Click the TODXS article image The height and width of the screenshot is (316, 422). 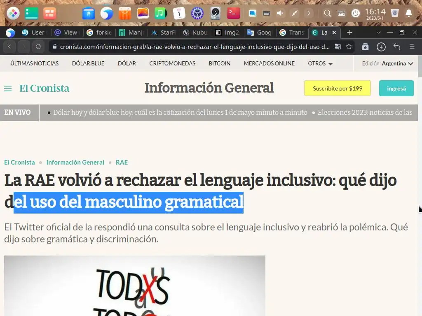pyautogui.click(x=135, y=286)
